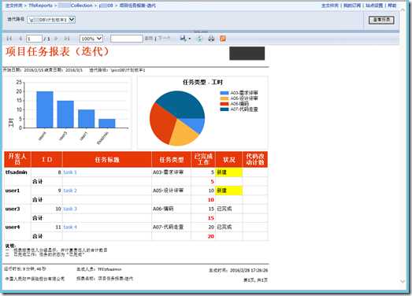Screen dimensions: 412x296
Task: Click the report title 项目任务报表（迭代）
Action: pyautogui.click(x=58, y=51)
